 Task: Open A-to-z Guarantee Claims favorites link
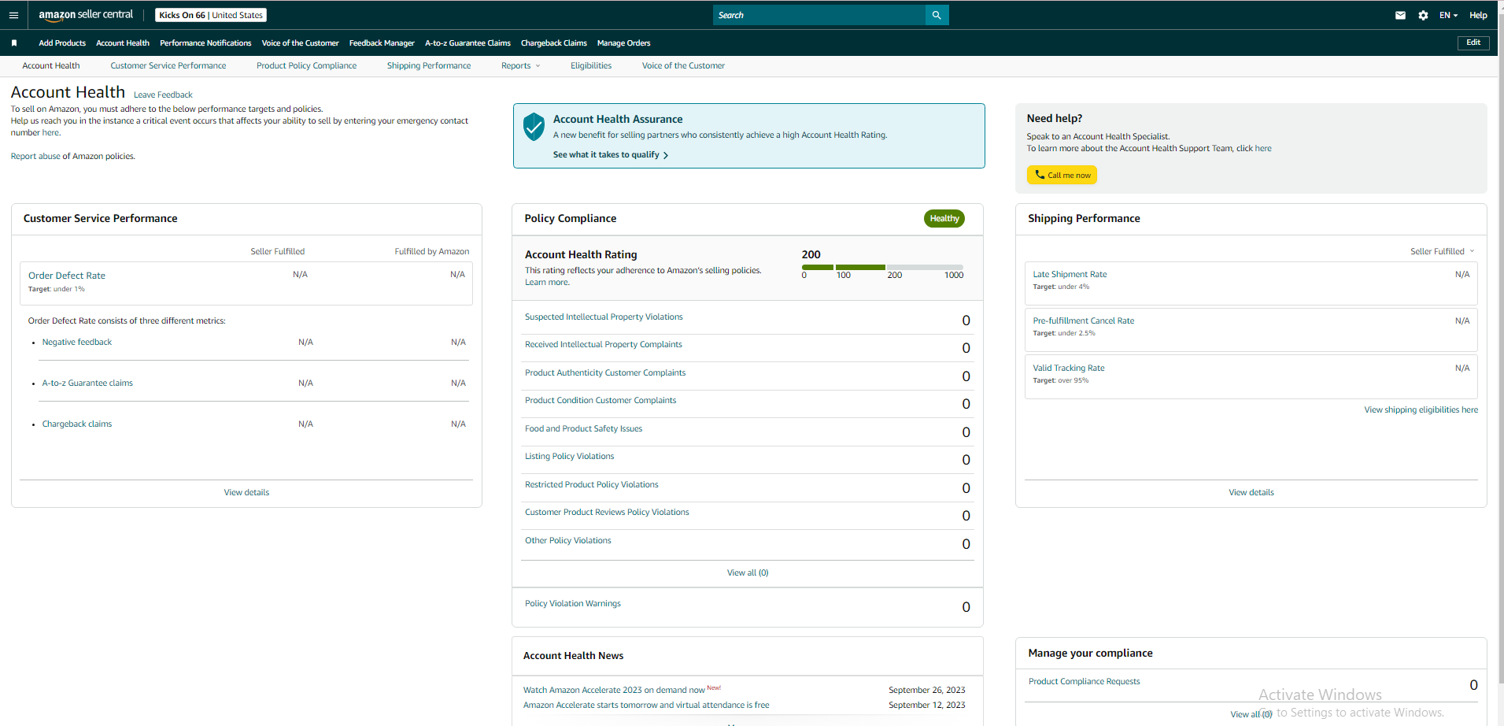click(467, 43)
